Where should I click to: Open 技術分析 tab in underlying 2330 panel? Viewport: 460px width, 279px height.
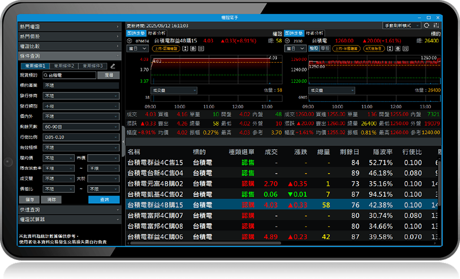click(315, 33)
